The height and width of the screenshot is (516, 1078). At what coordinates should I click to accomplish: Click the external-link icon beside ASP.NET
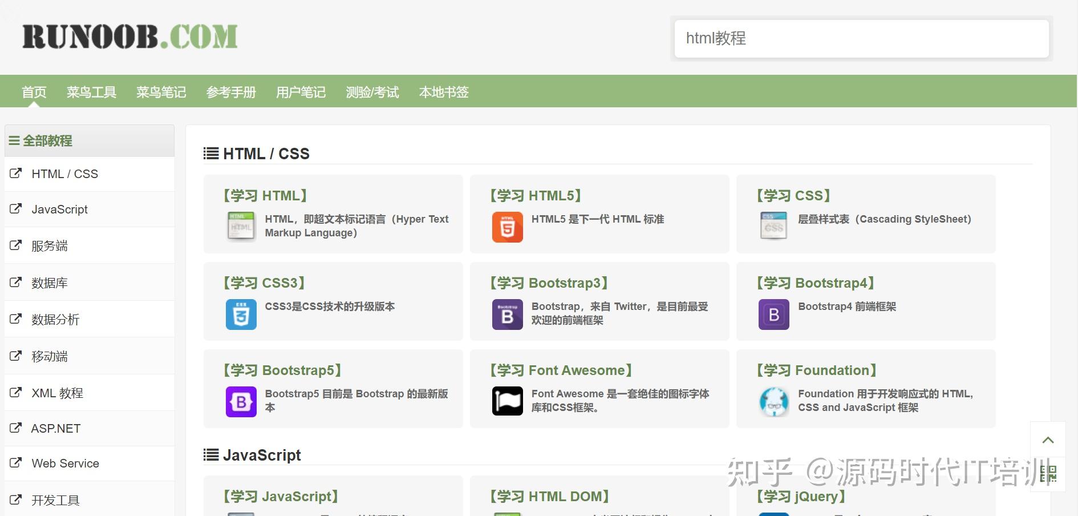click(16, 428)
